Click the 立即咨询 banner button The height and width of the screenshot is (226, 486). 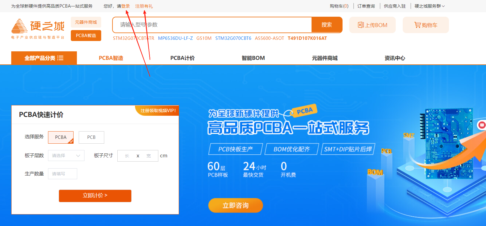point(236,205)
